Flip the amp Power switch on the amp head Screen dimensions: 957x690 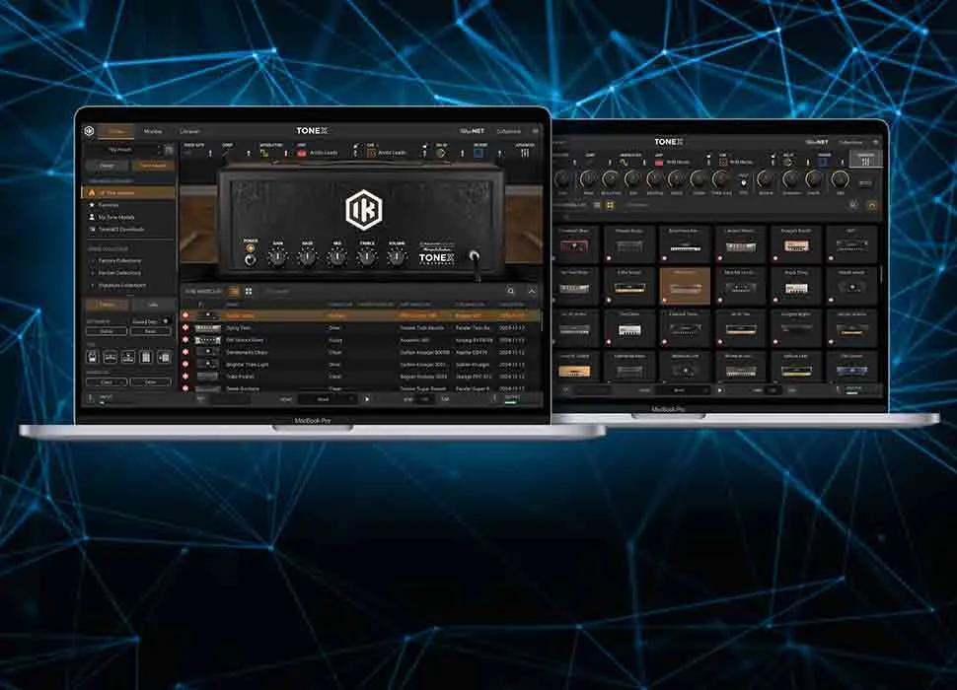tap(251, 259)
